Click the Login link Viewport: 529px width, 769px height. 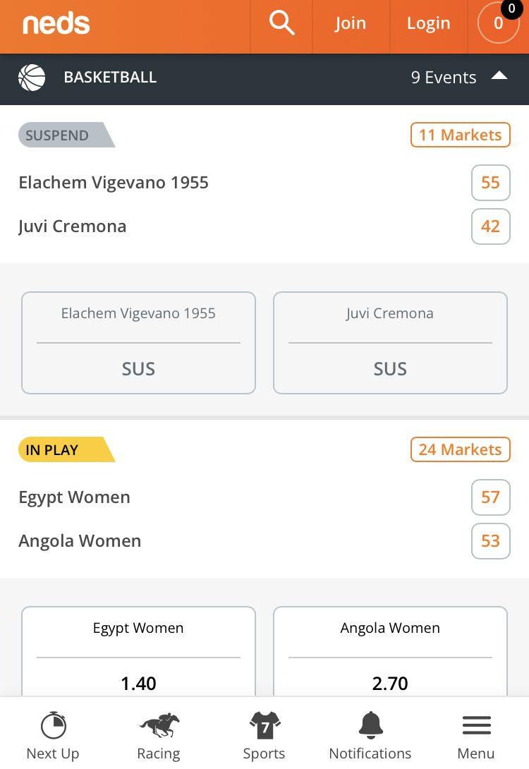428,23
